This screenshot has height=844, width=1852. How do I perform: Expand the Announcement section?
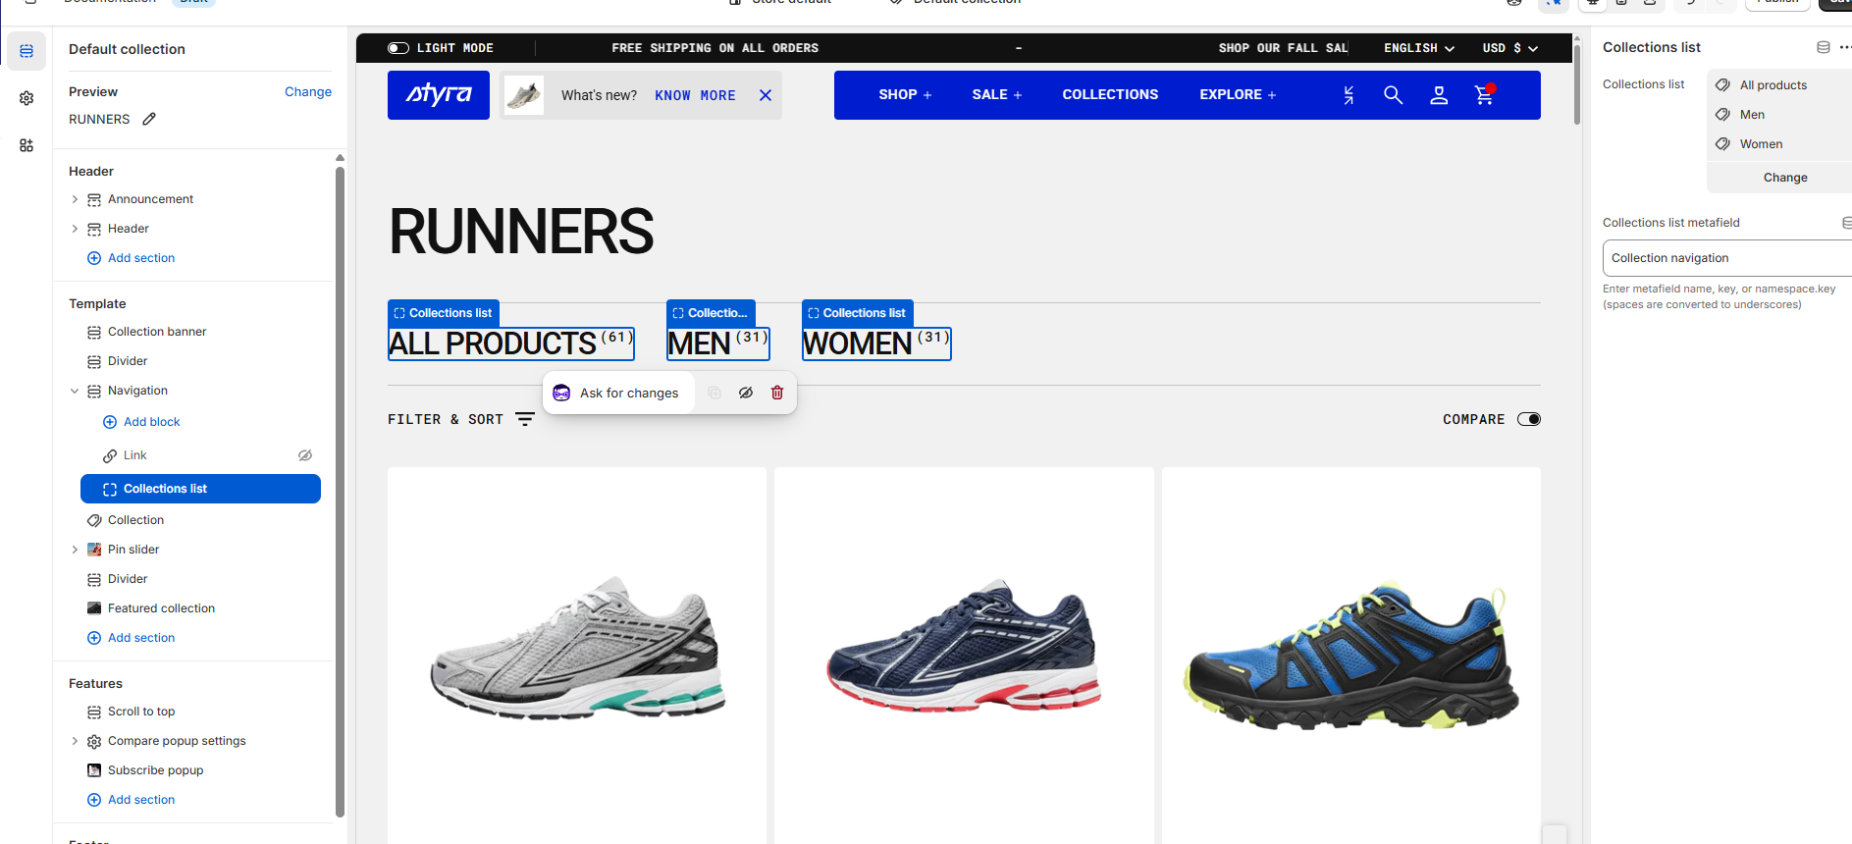(75, 199)
